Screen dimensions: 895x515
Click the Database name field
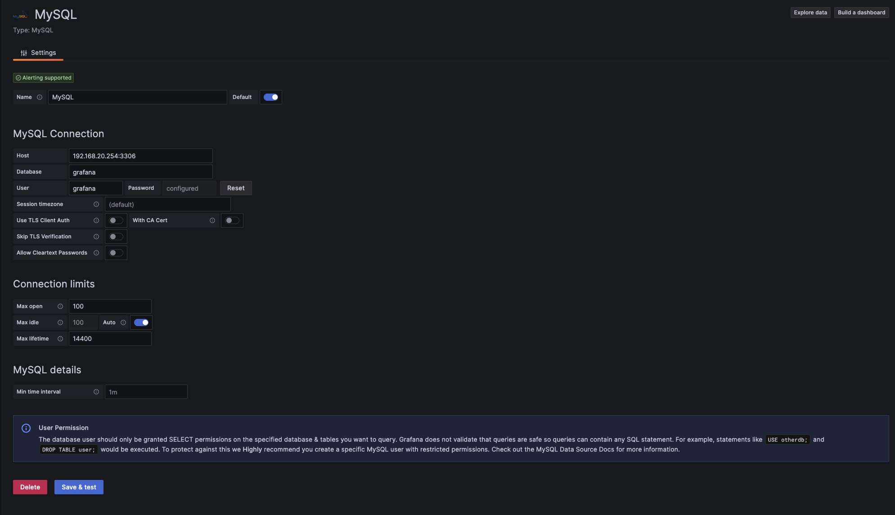click(141, 172)
